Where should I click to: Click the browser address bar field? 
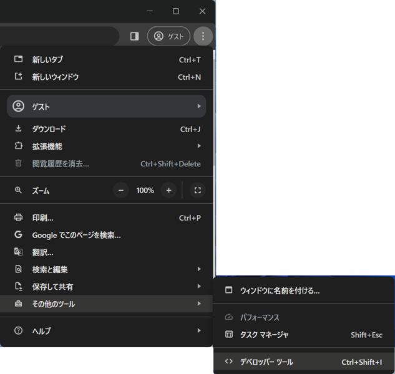(59, 36)
